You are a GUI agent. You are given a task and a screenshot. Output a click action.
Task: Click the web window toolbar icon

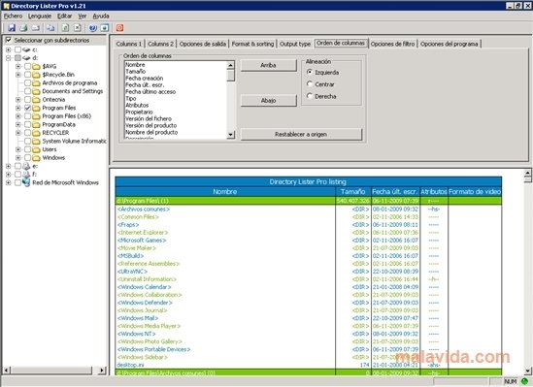pos(105,28)
